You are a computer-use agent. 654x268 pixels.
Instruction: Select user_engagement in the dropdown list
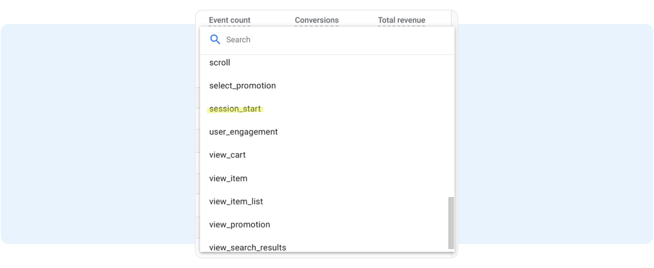(243, 132)
